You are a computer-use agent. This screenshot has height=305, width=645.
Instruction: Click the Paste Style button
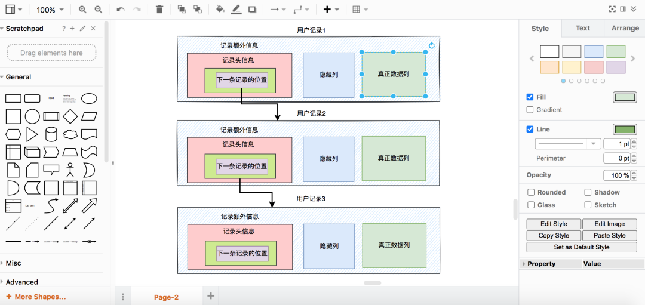pos(610,236)
